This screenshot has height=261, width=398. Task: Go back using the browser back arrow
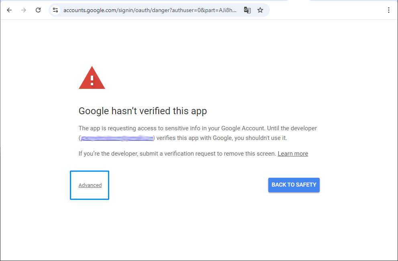[9, 10]
